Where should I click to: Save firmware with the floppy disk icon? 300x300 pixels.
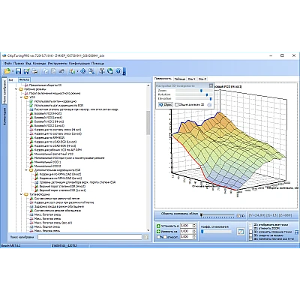(18, 71)
